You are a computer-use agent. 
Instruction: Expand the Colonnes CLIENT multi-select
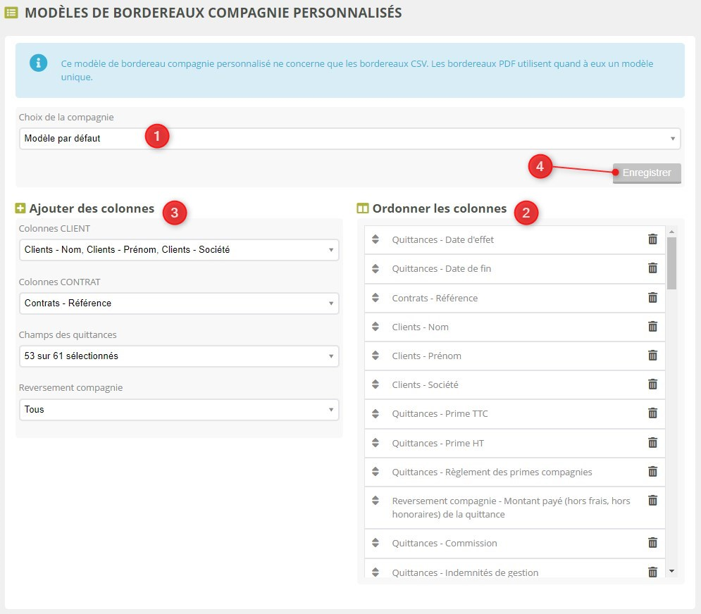[x=178, y=250]
